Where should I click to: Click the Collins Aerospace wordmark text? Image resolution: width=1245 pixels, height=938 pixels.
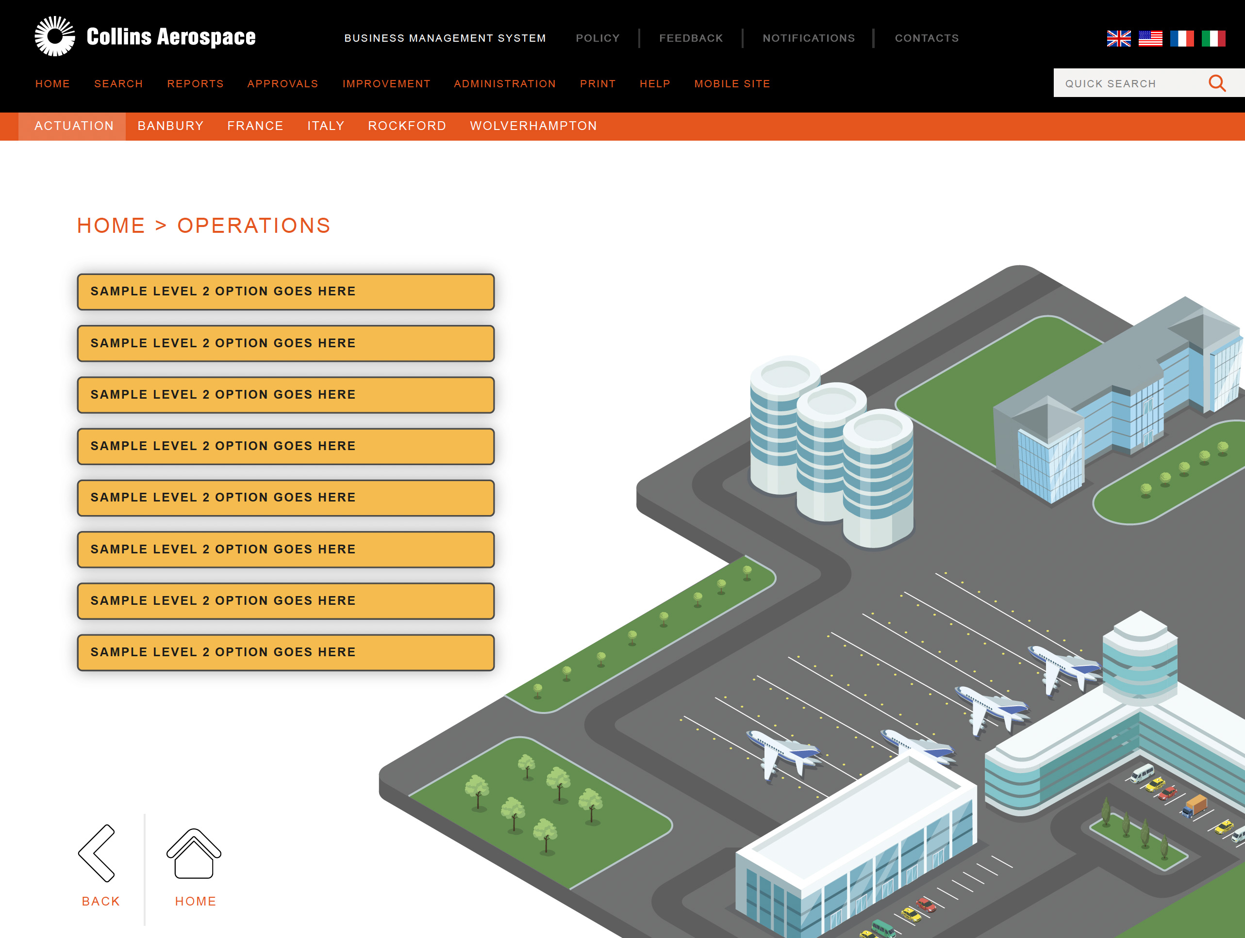tap(171, 36)
